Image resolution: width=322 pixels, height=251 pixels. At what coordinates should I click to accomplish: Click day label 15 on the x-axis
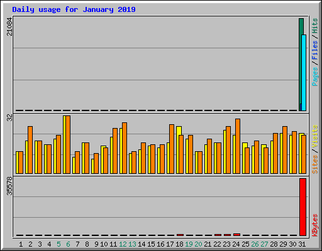pyautogui.click(x=151, y=244)
